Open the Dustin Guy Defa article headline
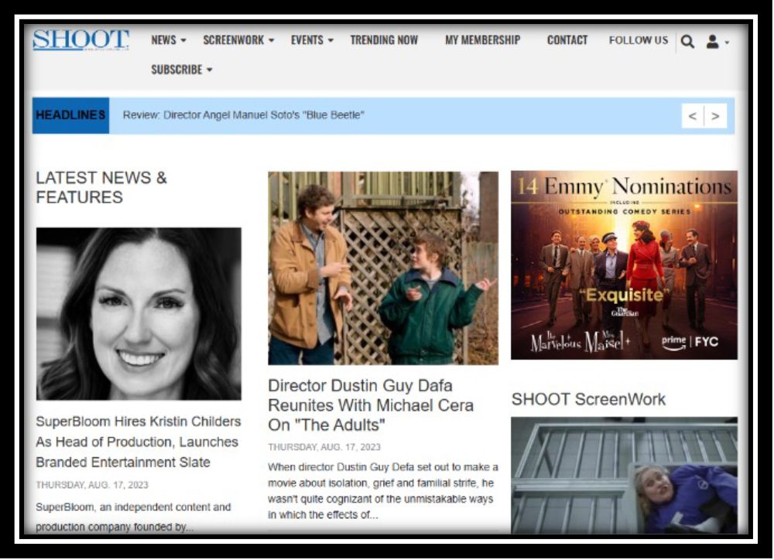 [x=371, y=405]
